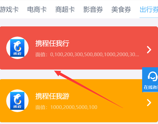Click the 携程任我游 face value 1000,2000,5000,100

(x=74, y=107)
